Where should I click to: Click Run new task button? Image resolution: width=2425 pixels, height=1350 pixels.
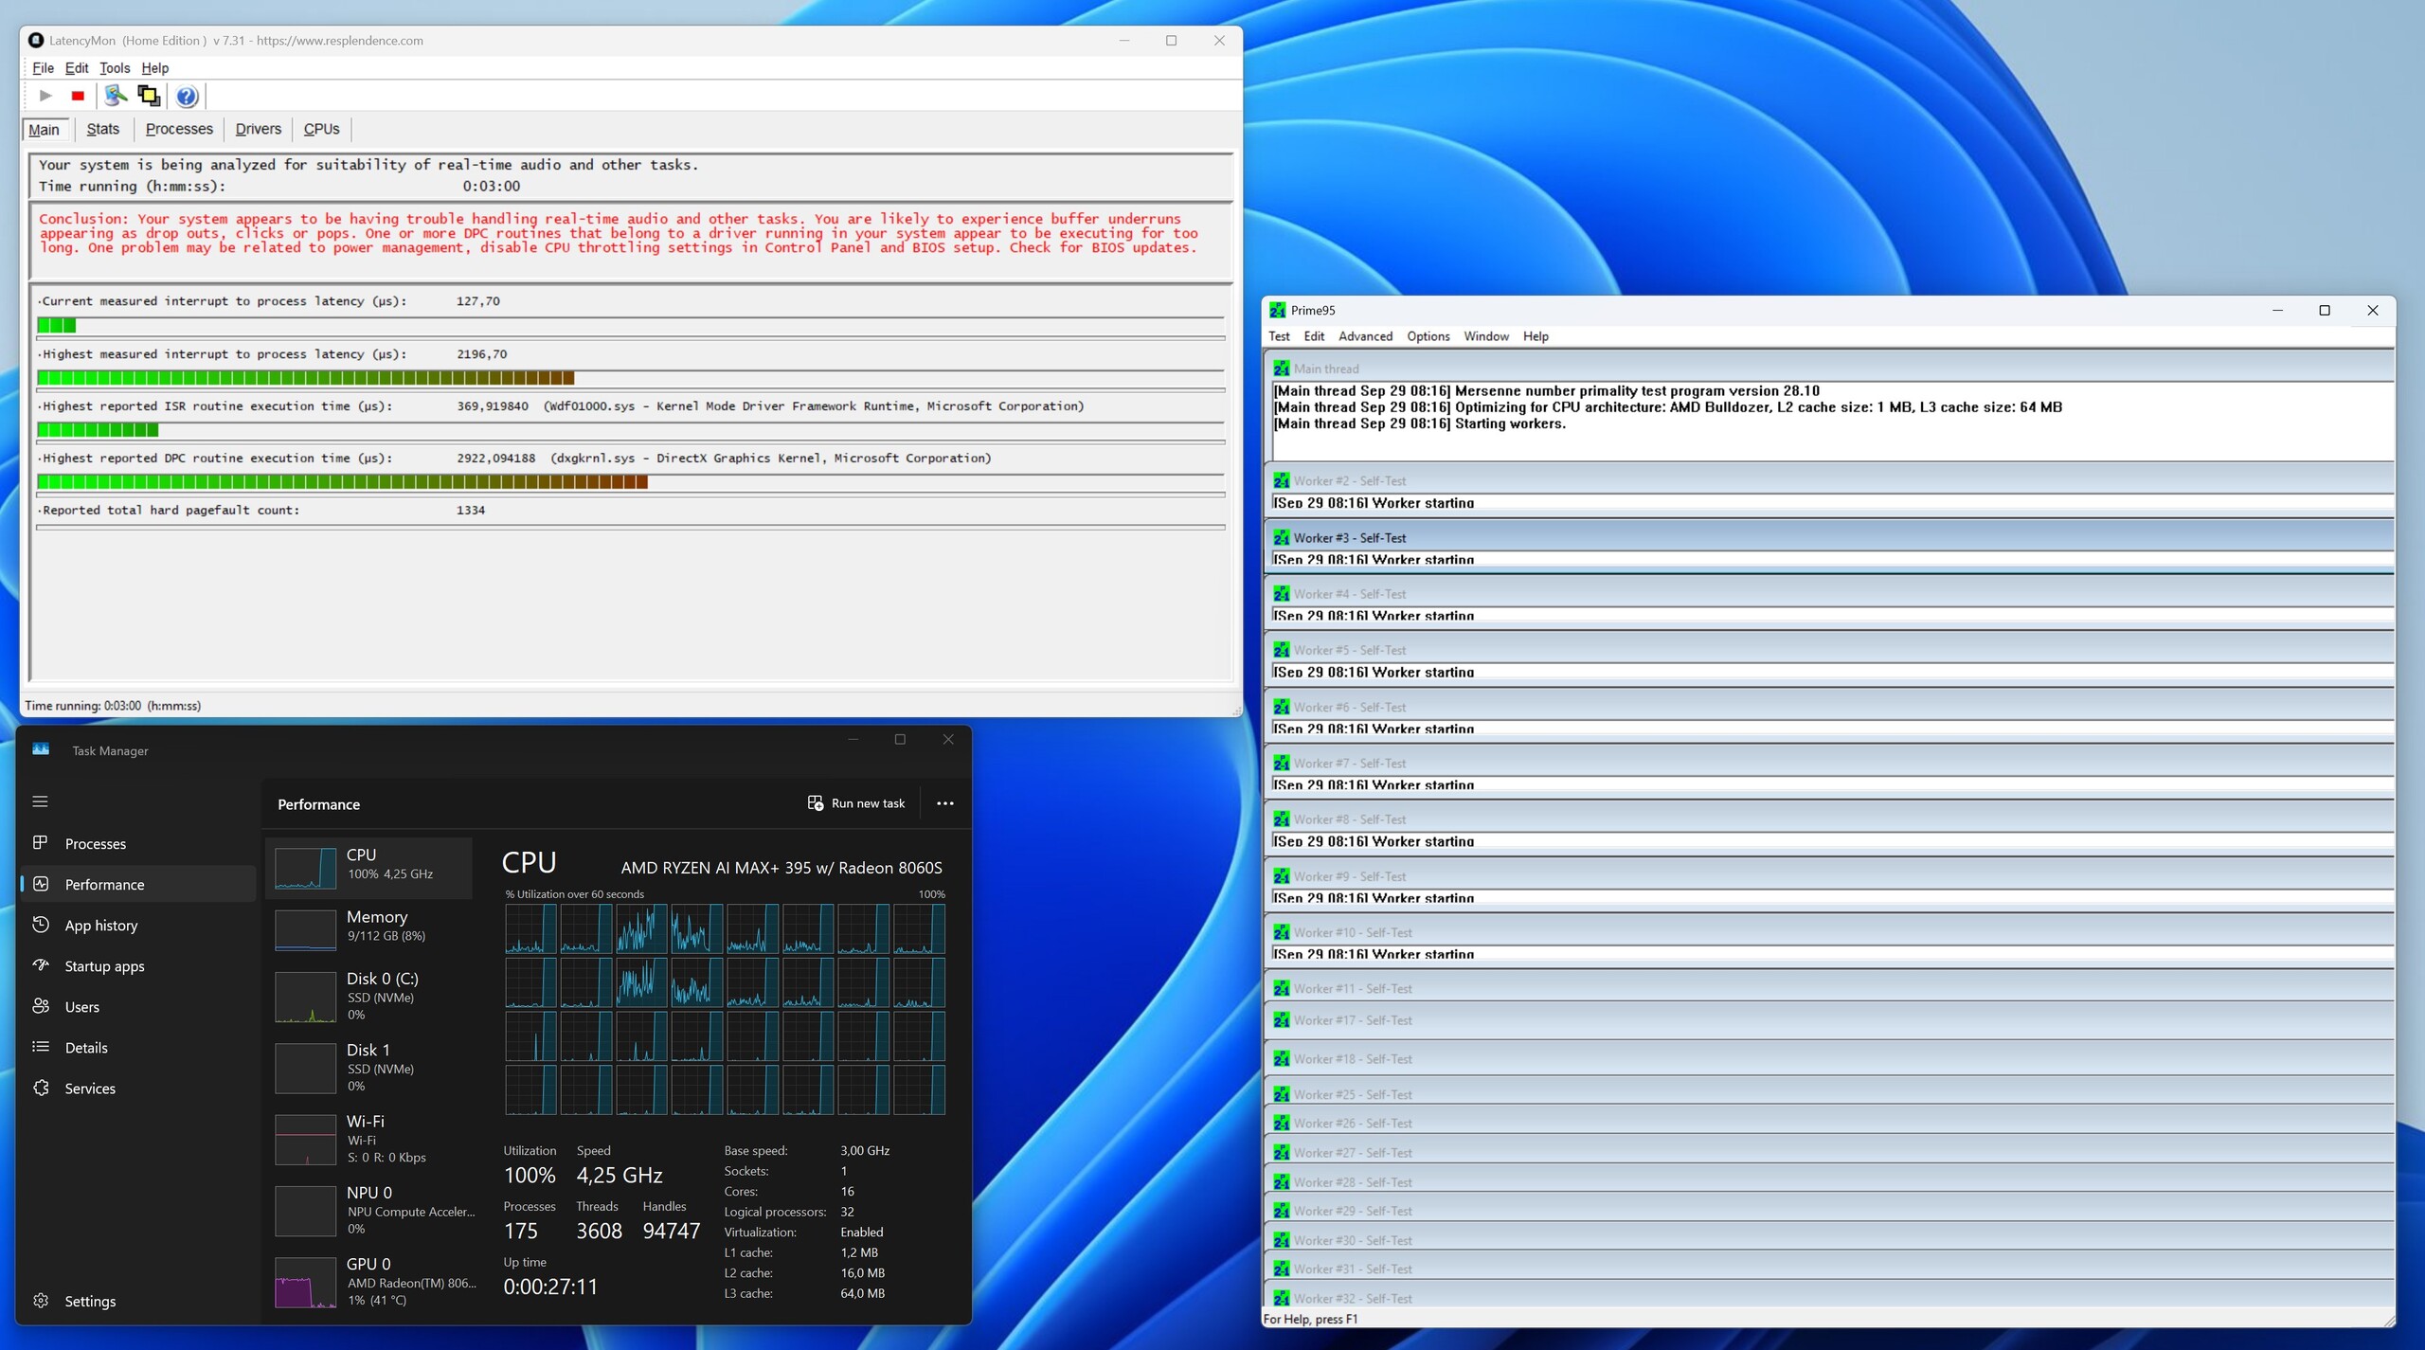(856, 803)
